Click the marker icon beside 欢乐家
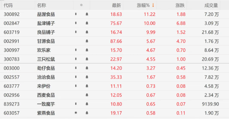Viewport: 229px width, 119px height. pyautogui.click(x=76, y=50)
